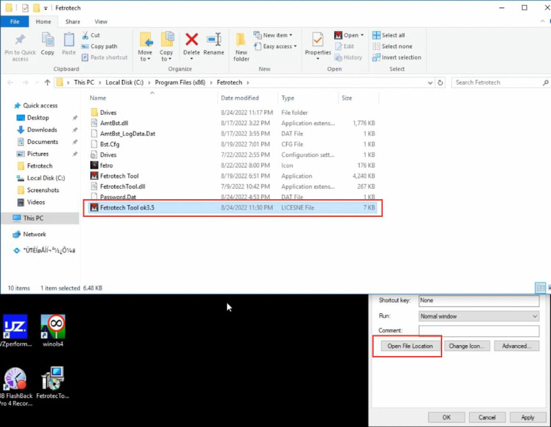
Task: Click the Rename icon
Action: click(x=214, y=39)
